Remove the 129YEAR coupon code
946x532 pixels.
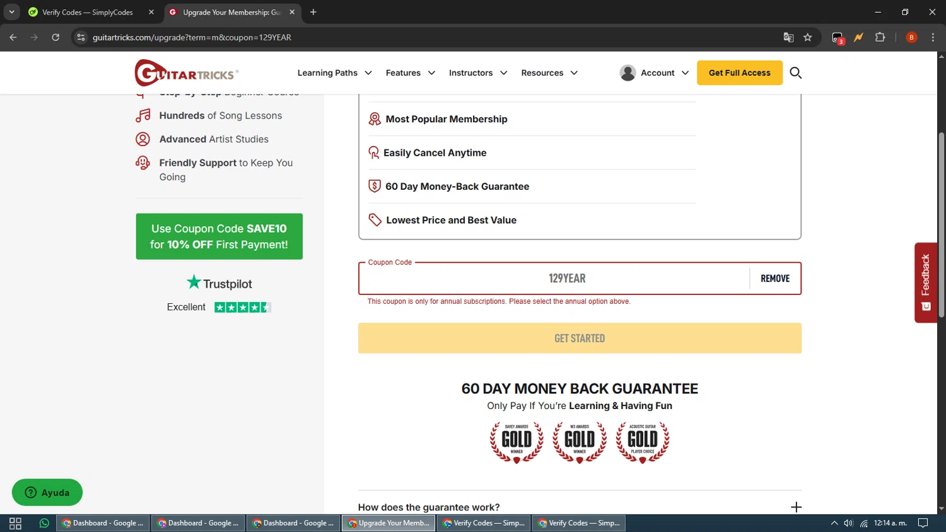pyautogui.click(x=775, y=279)
